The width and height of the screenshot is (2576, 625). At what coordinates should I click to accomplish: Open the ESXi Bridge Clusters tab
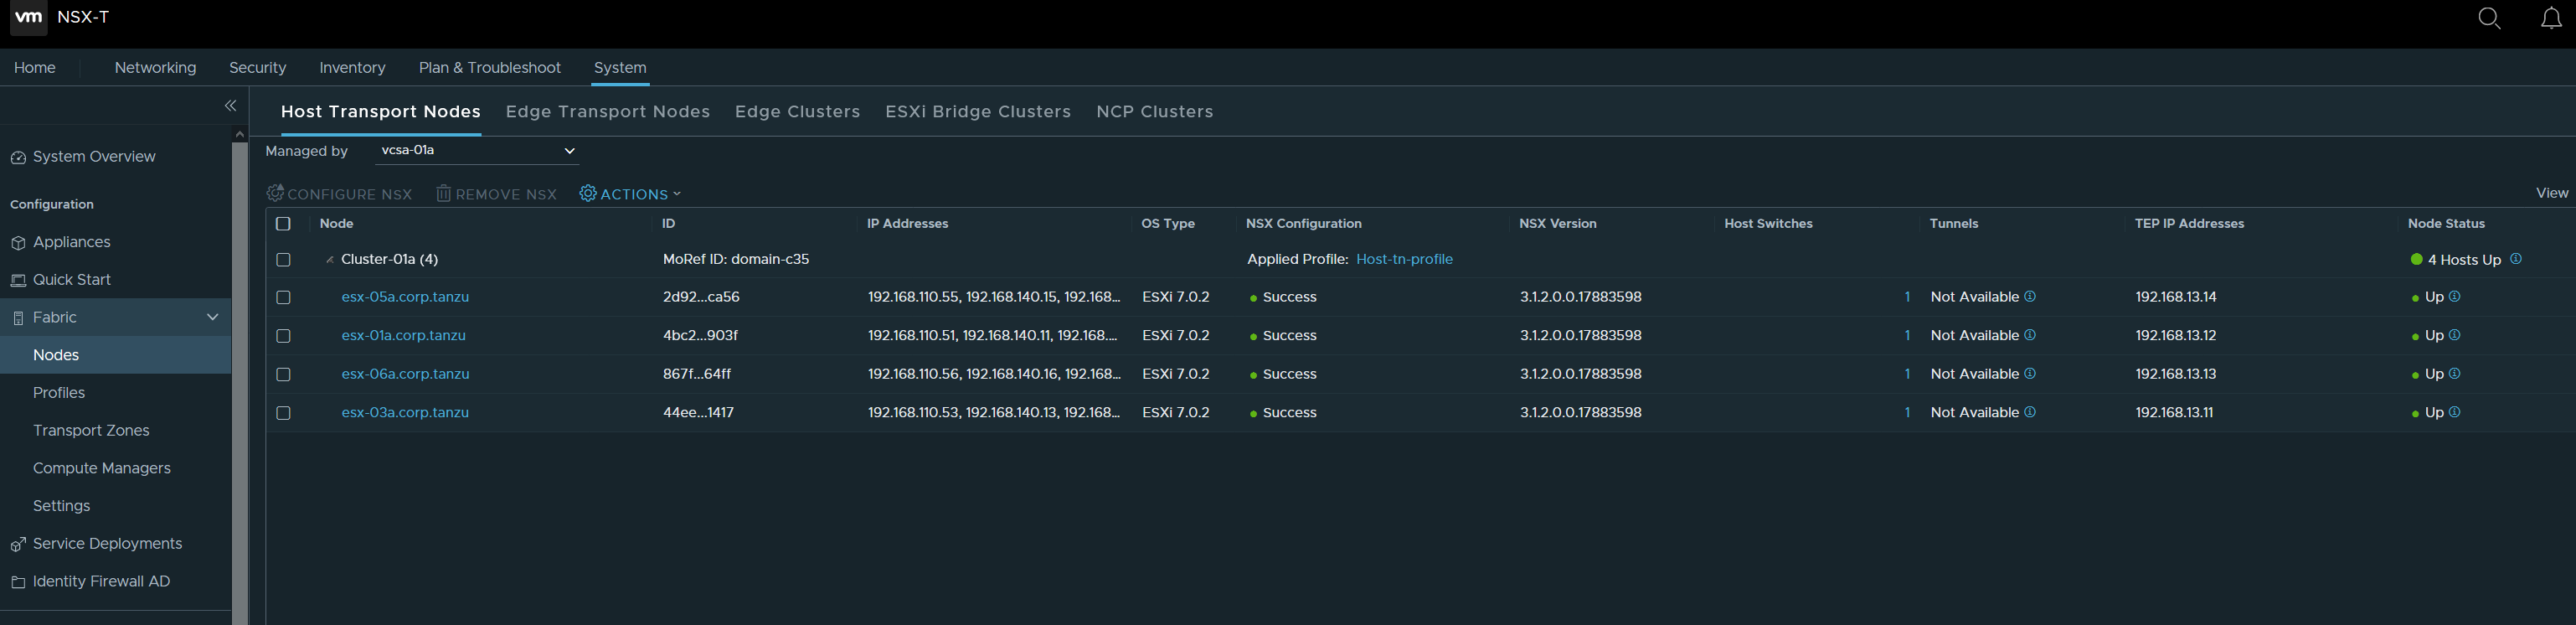(x=977, y=112)
